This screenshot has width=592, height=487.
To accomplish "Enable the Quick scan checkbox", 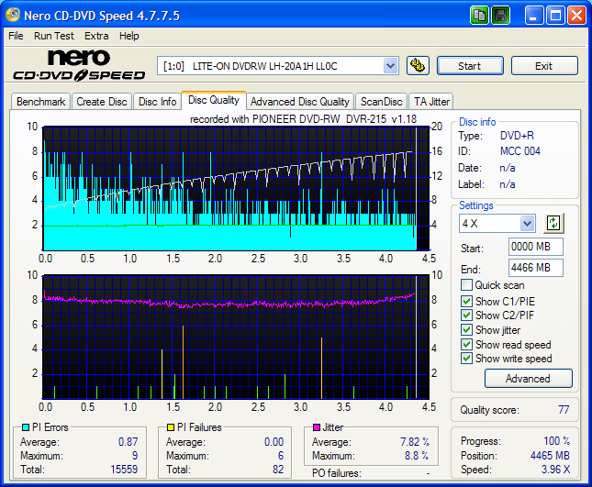I will click(x=467, y=285).
